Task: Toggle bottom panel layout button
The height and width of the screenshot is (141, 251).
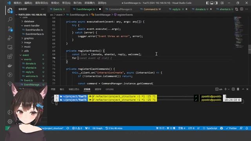Action: [x=212, y=3]
